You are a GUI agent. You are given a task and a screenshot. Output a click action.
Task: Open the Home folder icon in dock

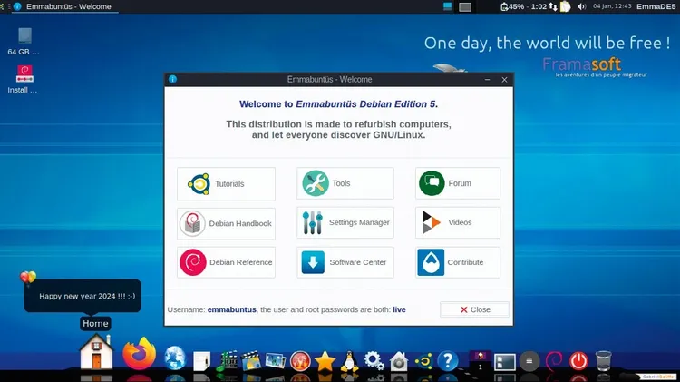tap(96, 352)
